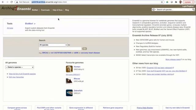Open the search category dropdown icon in header
The height and width of the screenshot is (110, 196).
pyautogui.click(x=154, y=9)
